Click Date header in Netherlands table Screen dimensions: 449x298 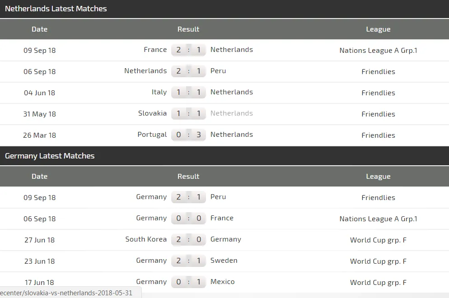[39, 29]
